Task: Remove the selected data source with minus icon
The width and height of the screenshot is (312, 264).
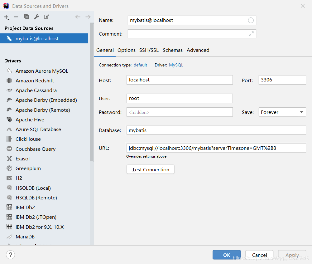Action: 16,17
